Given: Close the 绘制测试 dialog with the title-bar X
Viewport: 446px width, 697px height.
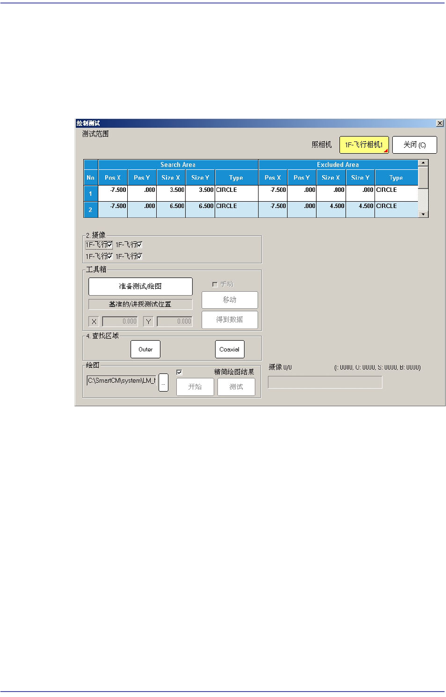Looking at the screenshot, I should [x=440, y=123].
